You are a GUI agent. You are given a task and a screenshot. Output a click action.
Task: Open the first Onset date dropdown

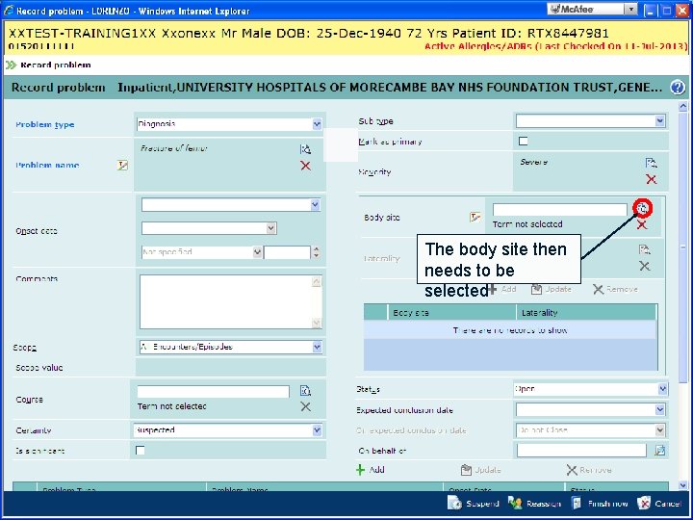coord(315,205)
